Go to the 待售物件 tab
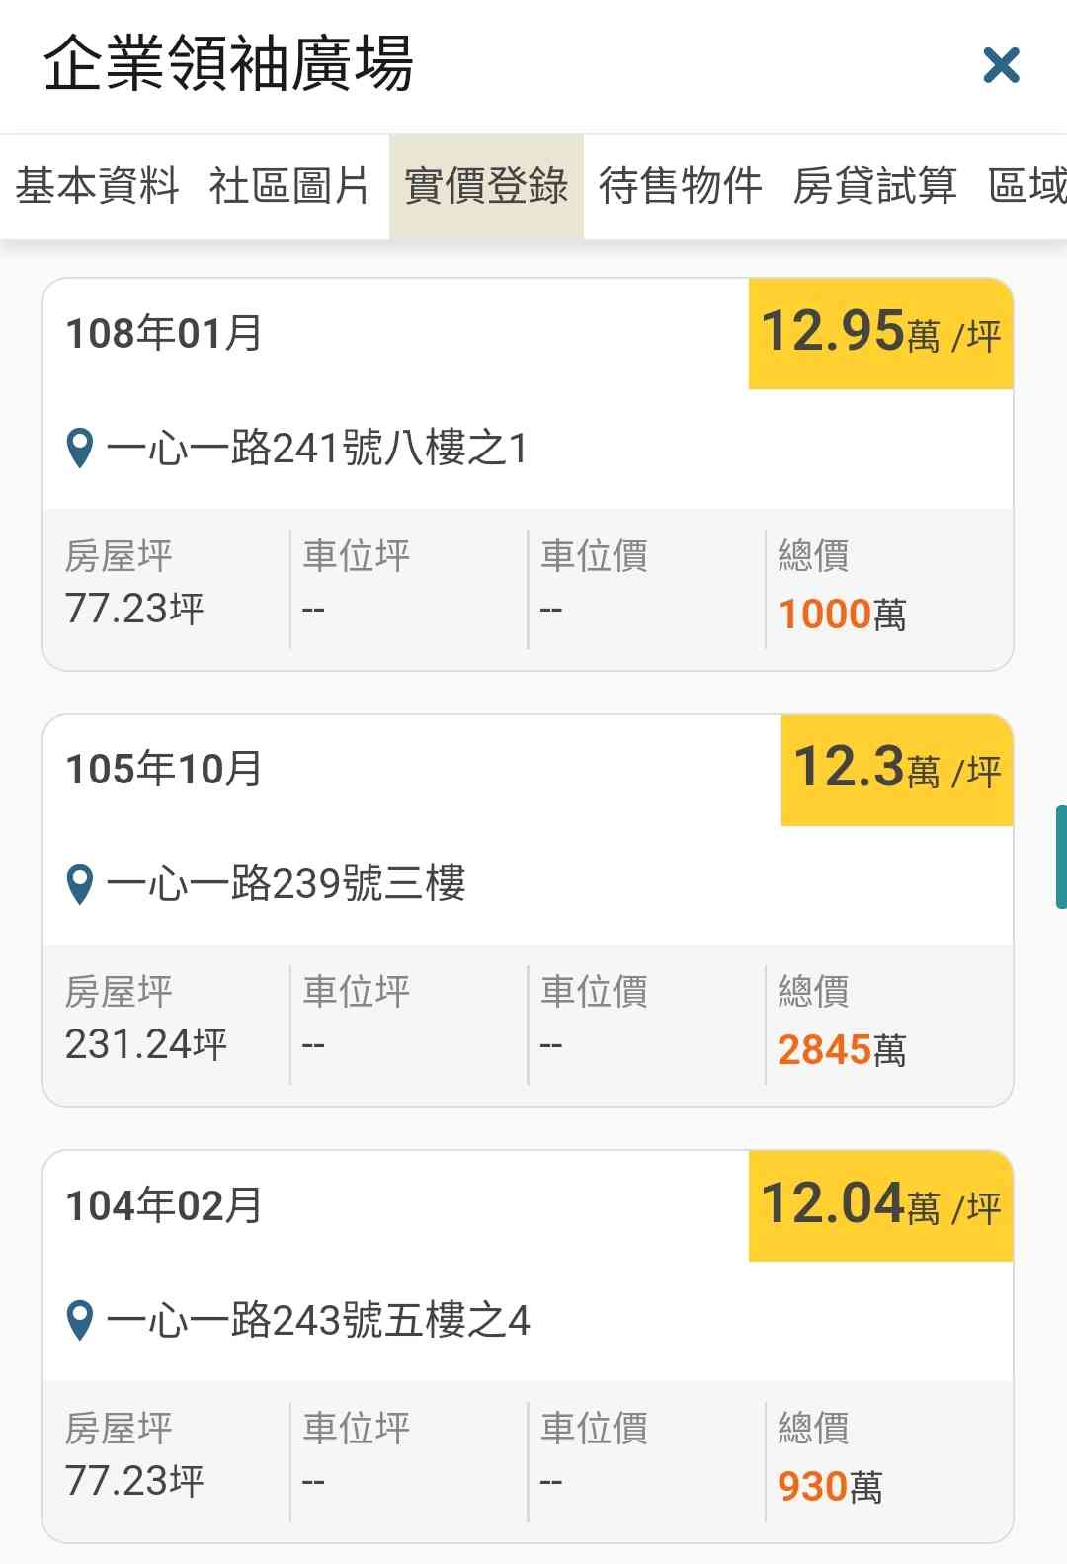The image size is (1067, 1564). point(681,186)
